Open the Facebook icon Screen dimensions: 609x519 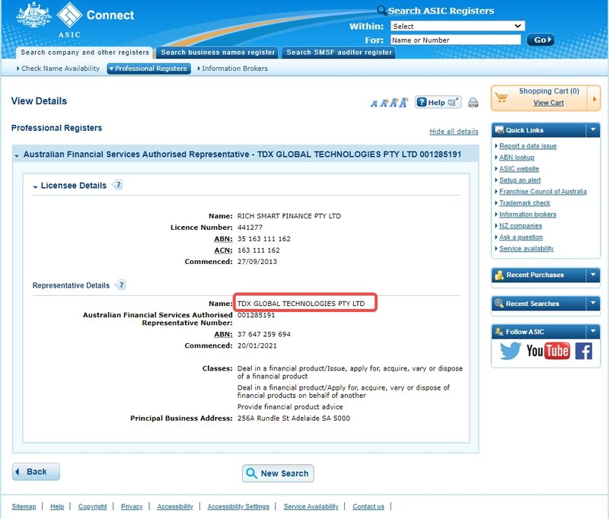(583, 351)
